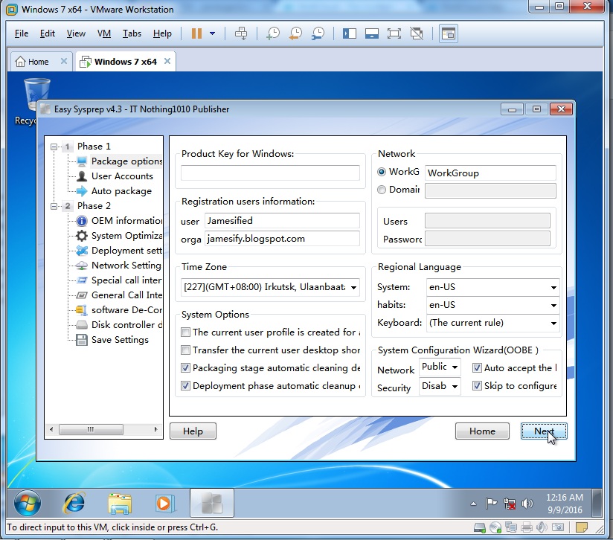Enter full screen mode in VMware
This screenshot has height=540, width=613.
click(394, 33)
